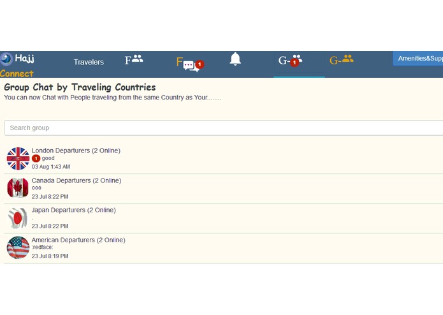Click the 'Group Chat by Traveling Countries' heading

pos(80,87)
